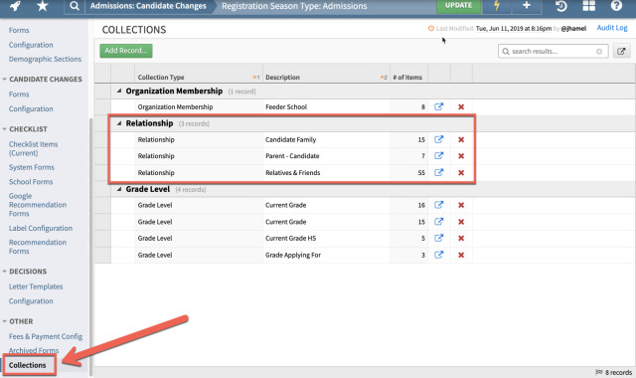Clear the search results field
The image size is (636, 378).
click(598, 52)
